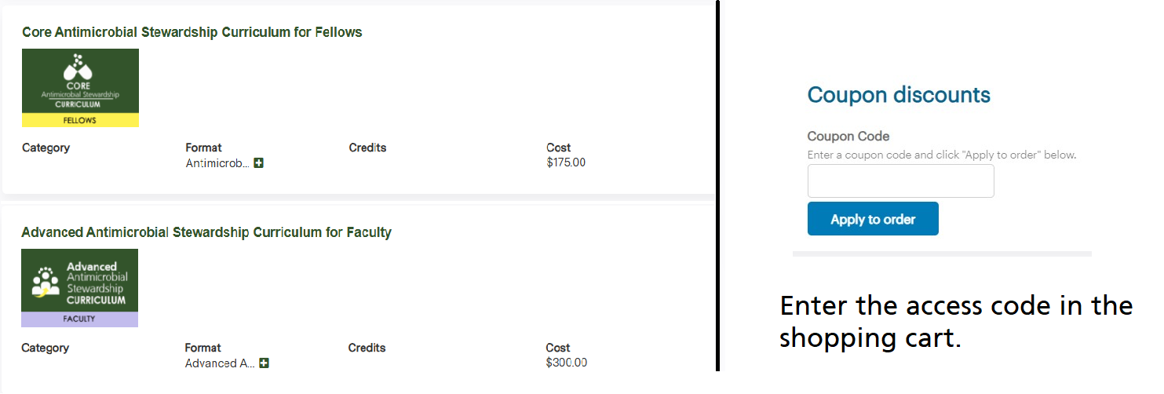Click the Category label for Faculty course
Screen dimensions: 1164x394
(x=46, y=348)
